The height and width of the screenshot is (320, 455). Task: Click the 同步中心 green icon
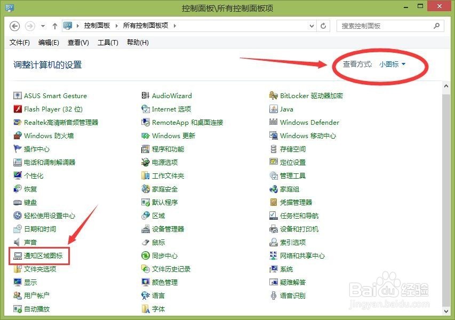pos(146,255)
